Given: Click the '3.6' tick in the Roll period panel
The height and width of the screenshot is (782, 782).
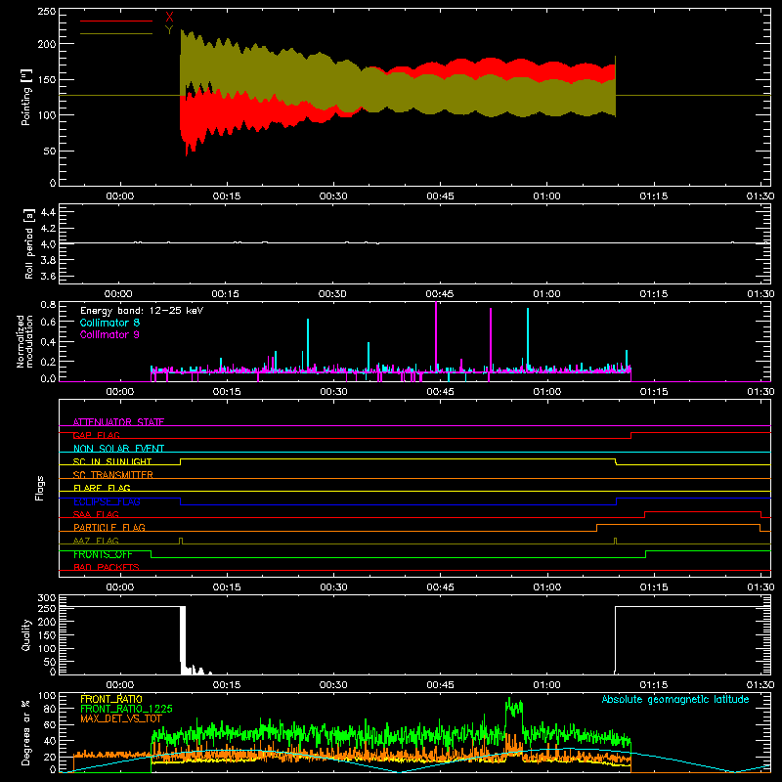Looking at the screenshot, I should [x=48, y=276].
